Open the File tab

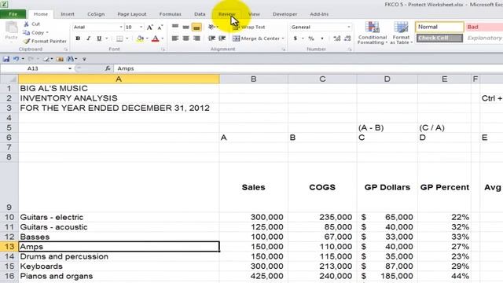(13, 14)
